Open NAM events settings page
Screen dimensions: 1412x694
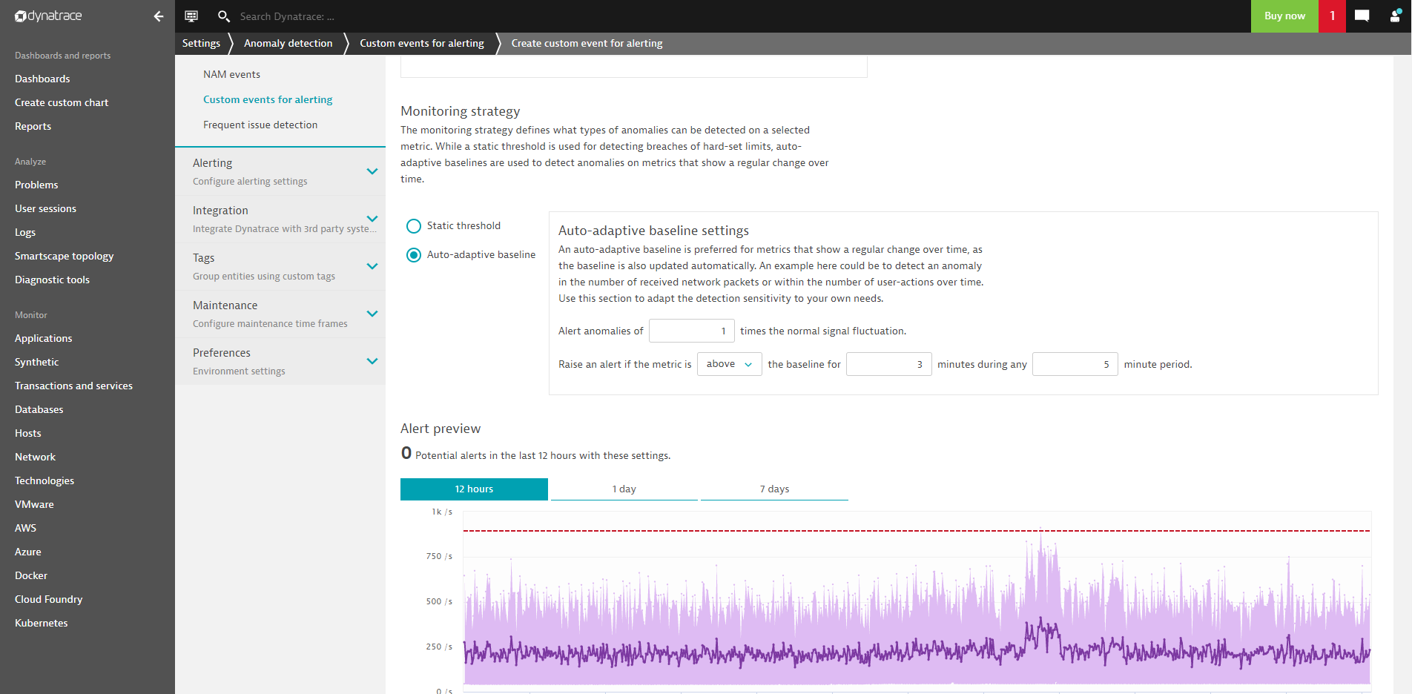(231, 75)
